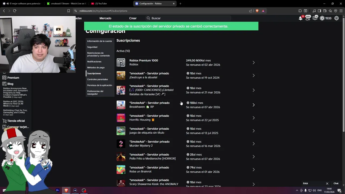
Task: Open Notificaciones settings section
Action: coord(94,62)
